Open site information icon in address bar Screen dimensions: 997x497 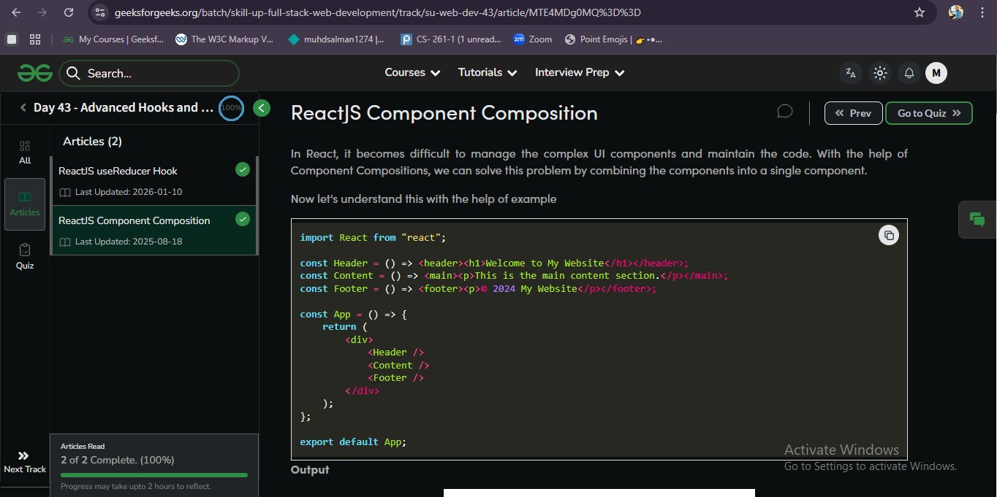tap(101, 12)
